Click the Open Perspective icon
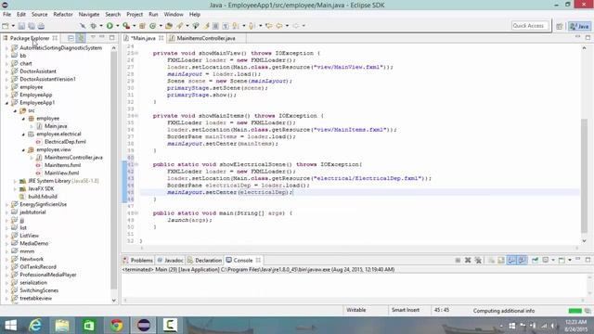The image size is (594, 334). pyautogui.click(x=560, y=26)
